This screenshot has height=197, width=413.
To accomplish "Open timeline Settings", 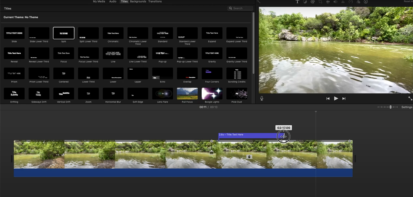I will pos(407,107).
